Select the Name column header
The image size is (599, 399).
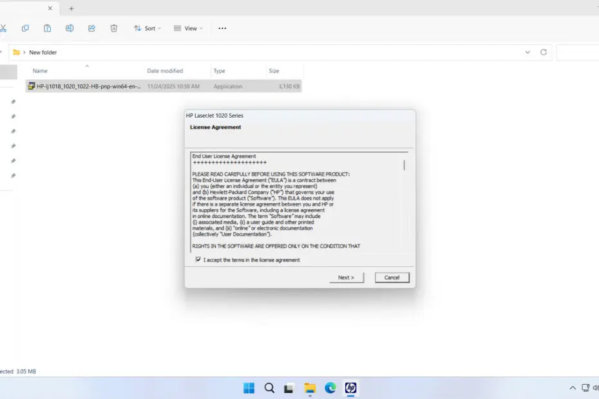coord(40,71)
